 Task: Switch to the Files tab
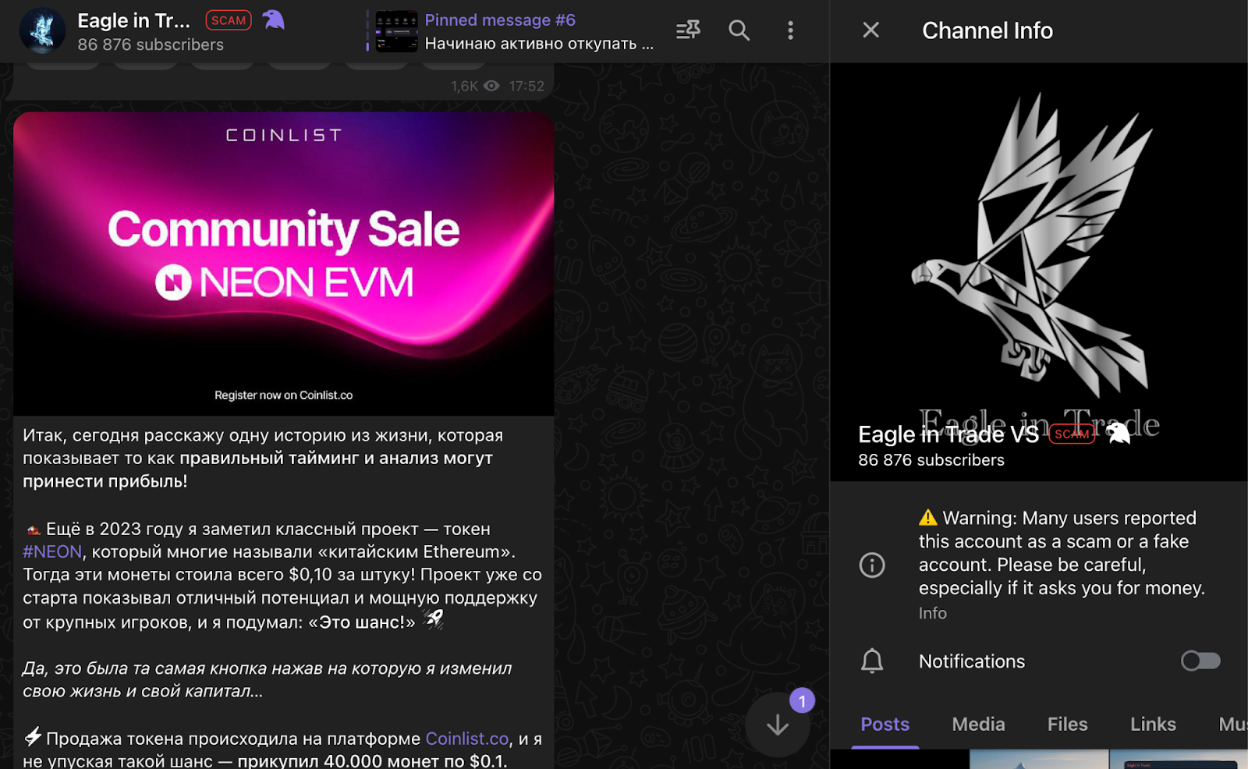pyautogui.click(x=1067, y=725)
